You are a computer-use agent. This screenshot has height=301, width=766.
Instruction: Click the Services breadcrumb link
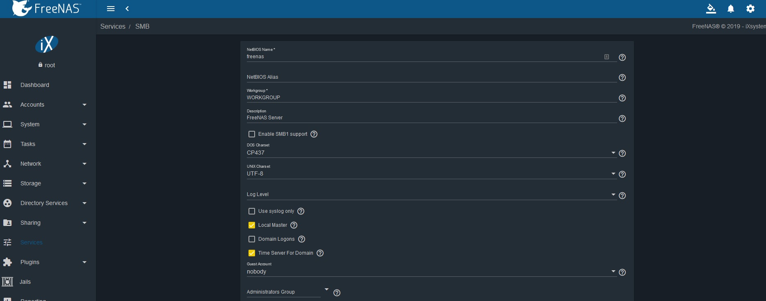tap(113, 26)
